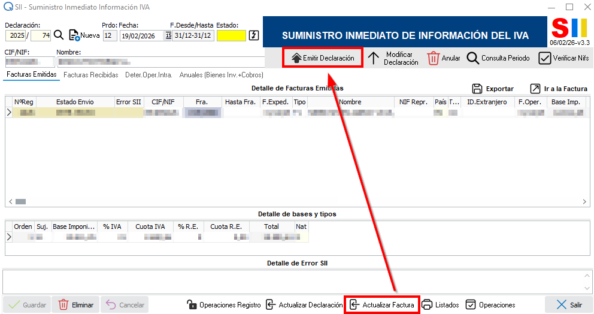
Task: Click the NºReg column header
Action: 24,102
